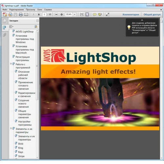Collapse the Элементы и их параметры bookmark
The image size is (164, 164).
tap(11, 128)
